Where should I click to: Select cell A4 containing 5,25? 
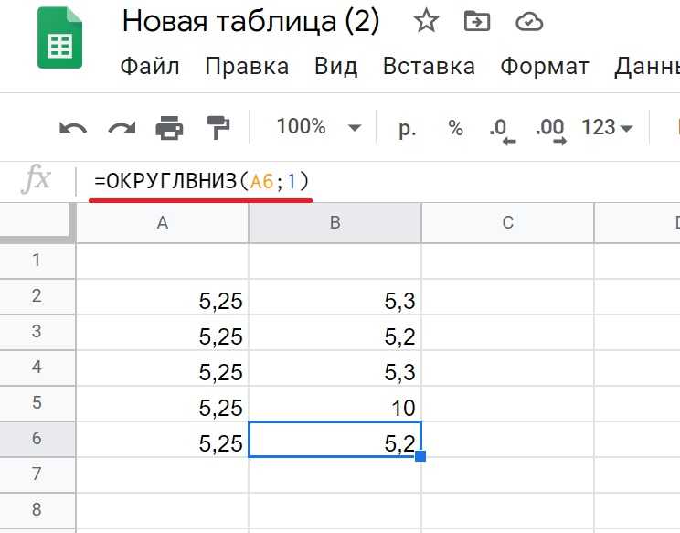162,368
